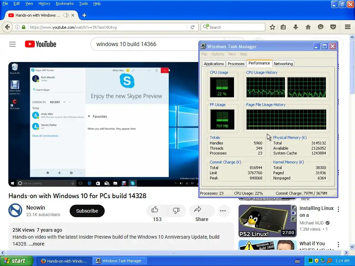The width and height of the screenshot is (355, 266).
Task: Open the Windows 10 Build 1809 thumbnail
Action: click(268, 245)
